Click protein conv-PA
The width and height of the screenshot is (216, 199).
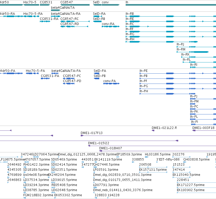pos(109,81)
